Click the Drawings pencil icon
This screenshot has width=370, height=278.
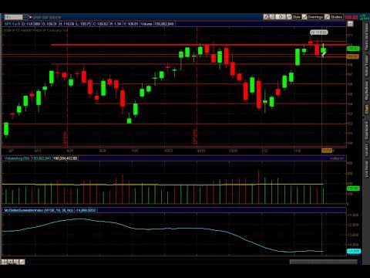304,17
